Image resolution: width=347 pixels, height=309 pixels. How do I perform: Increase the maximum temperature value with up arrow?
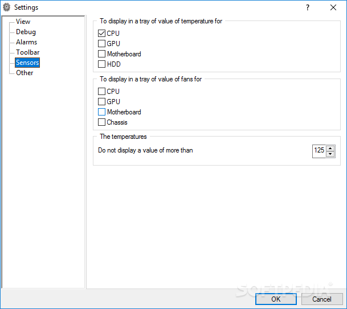click(x=330, y=148)
